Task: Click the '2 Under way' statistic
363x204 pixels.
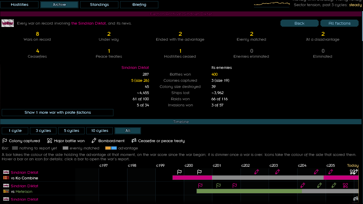Action: (x=109, y=37)
